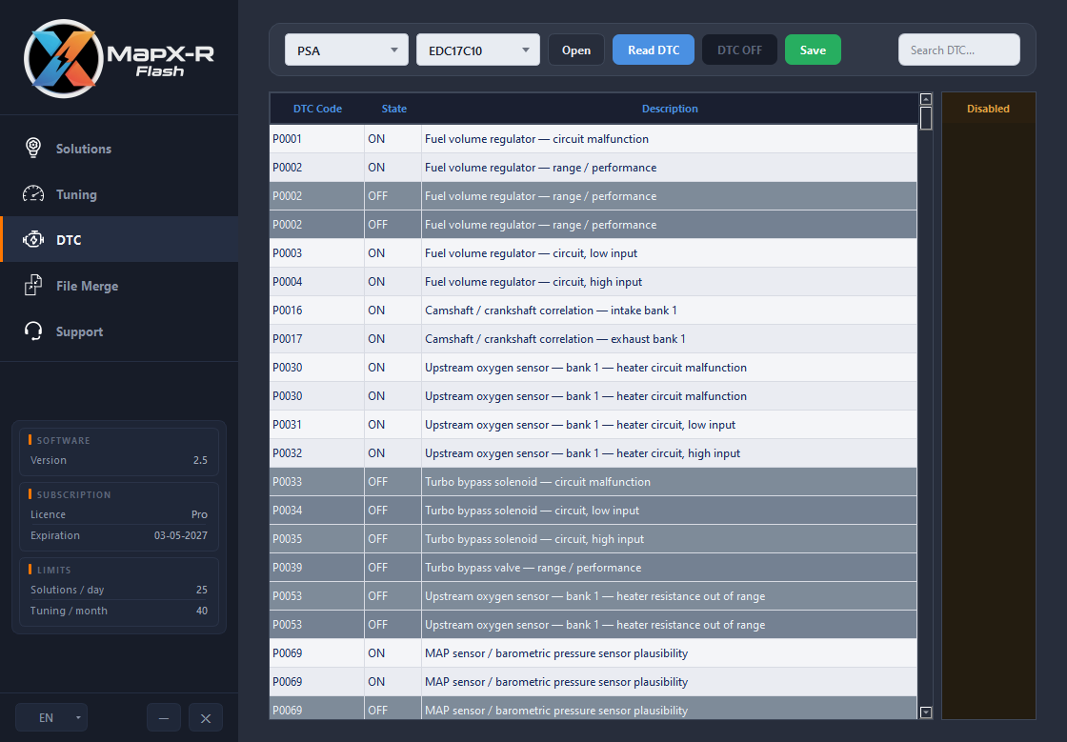This screenshot has height=742, width=1067.
Task: Select the P0033 code cell
Action: tap(317, 482)
